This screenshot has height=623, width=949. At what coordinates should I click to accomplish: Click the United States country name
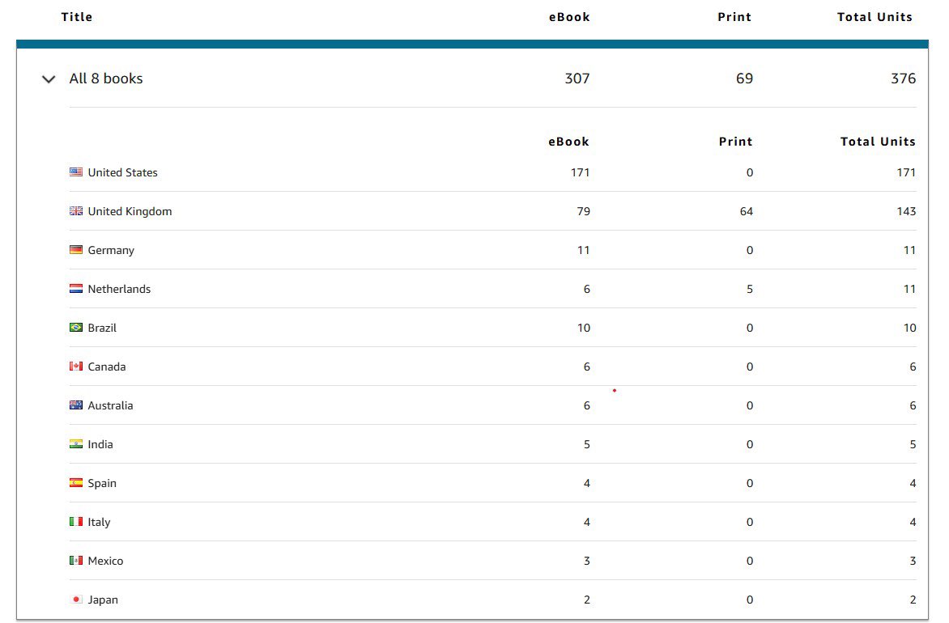pyautogui.click(x=123, y=172)
